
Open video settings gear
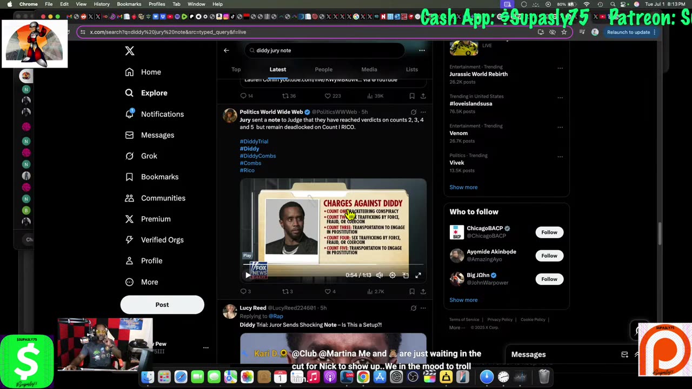(x=392, y=275)
